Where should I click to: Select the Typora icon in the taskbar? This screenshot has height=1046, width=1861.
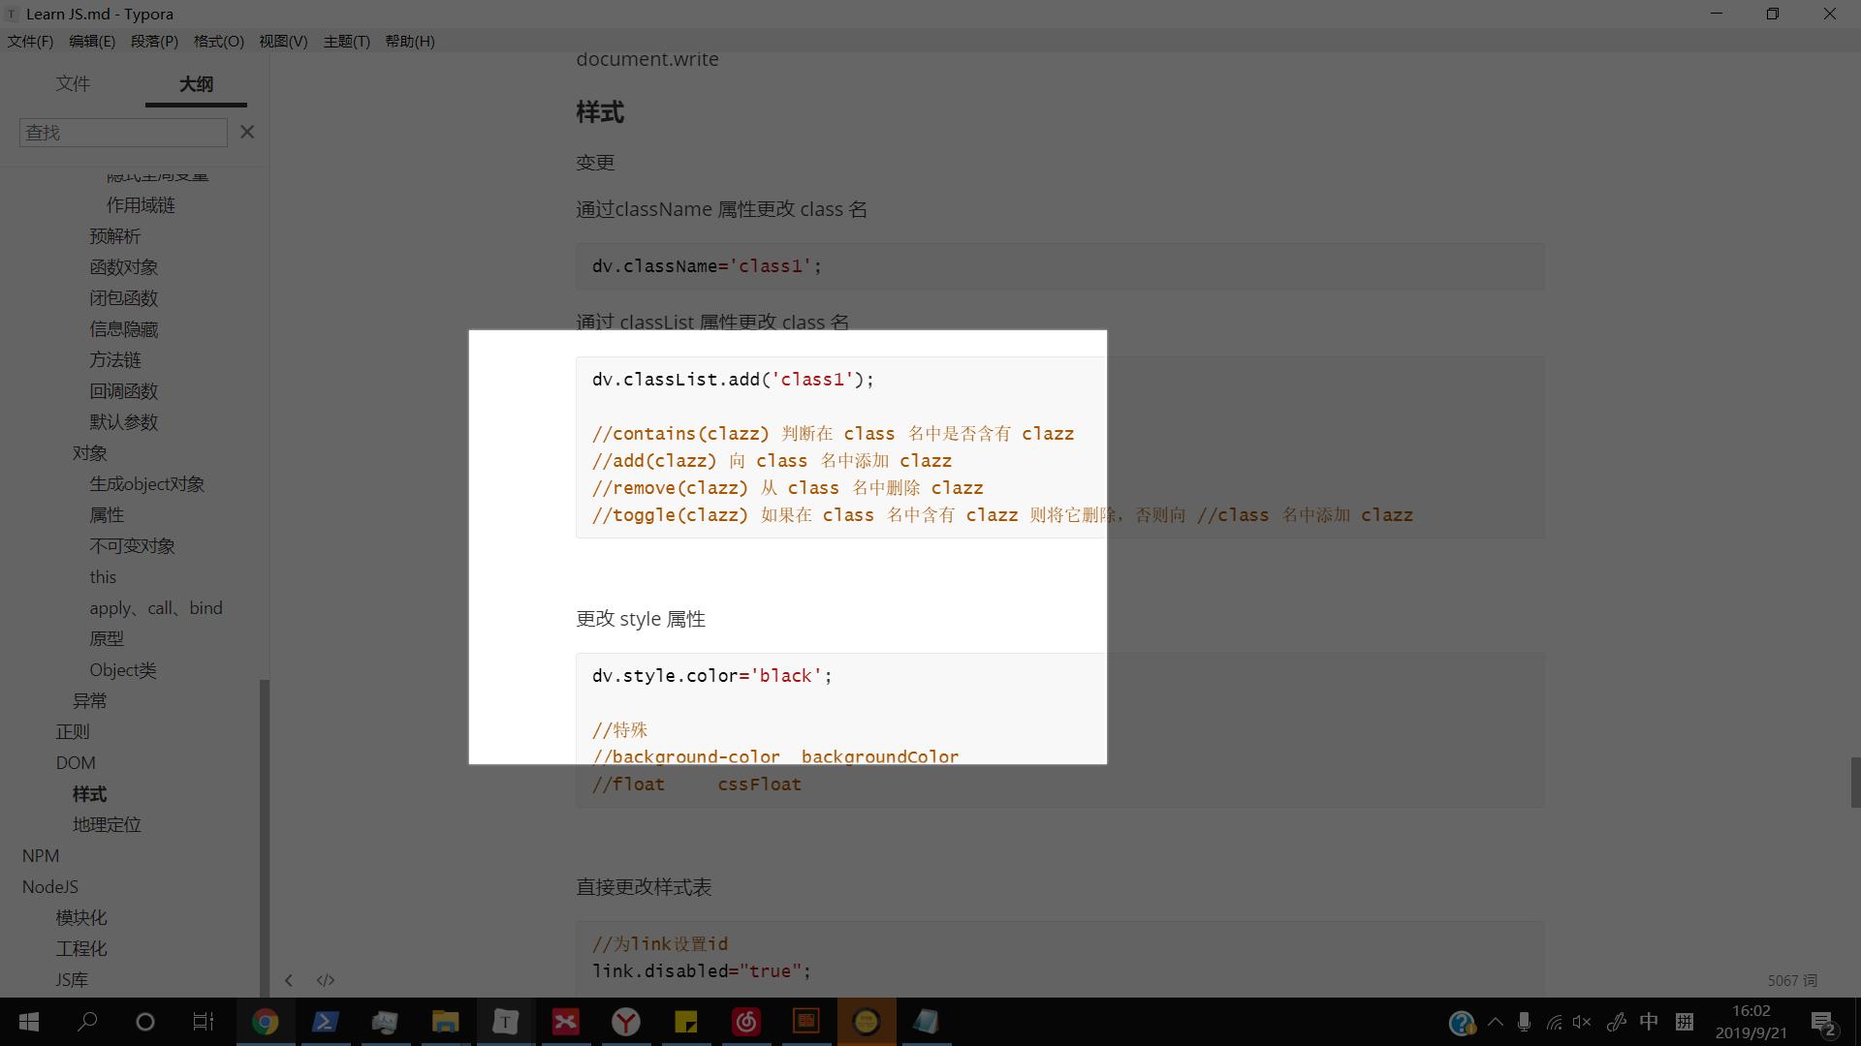[x=505, y=1022]
